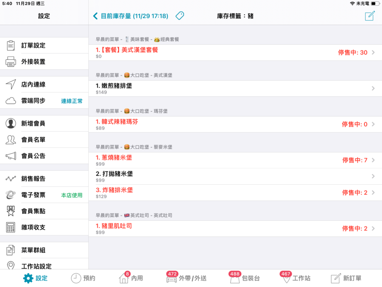This screenshot has width=382, height=287.
Task: Tap the 會員集點 medal star icon
Action: 11,211
